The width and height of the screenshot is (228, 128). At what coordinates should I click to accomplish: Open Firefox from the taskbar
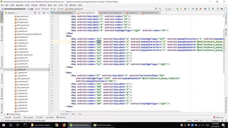64,125
